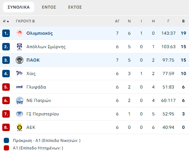Click the ΑΕΚ yellow team logo

pyautogui.click(x=20, y=127)
